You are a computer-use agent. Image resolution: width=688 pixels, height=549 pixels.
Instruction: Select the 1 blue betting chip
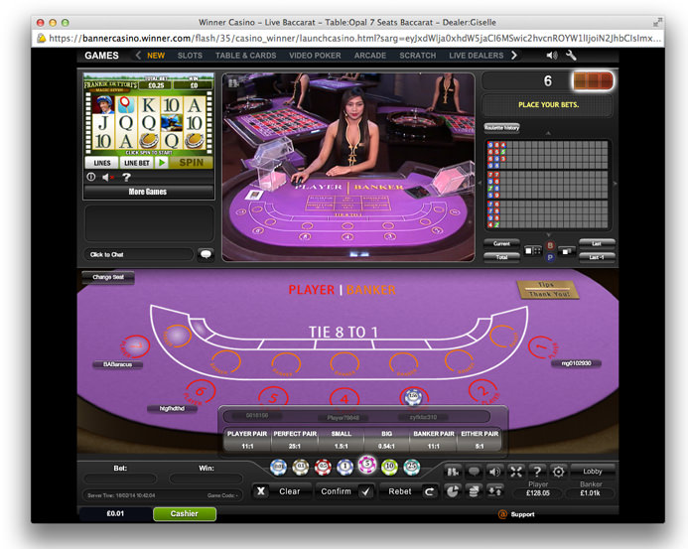click(x=344, y=468)
